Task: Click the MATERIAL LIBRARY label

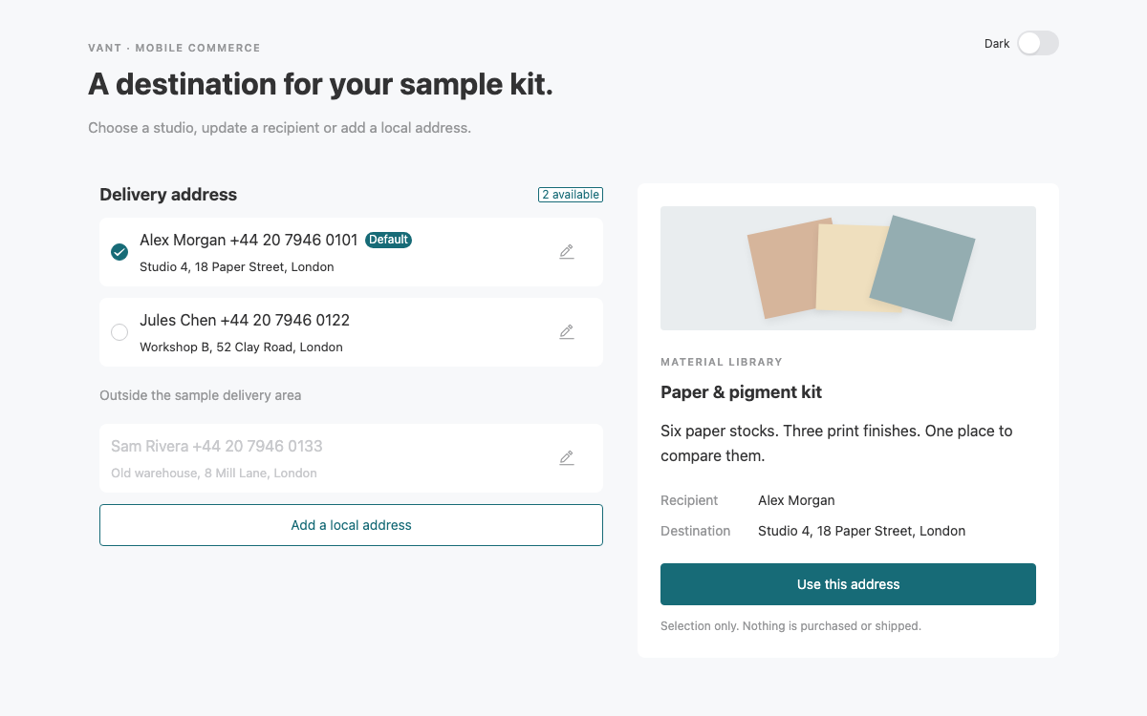Action: tap(722, 362)
